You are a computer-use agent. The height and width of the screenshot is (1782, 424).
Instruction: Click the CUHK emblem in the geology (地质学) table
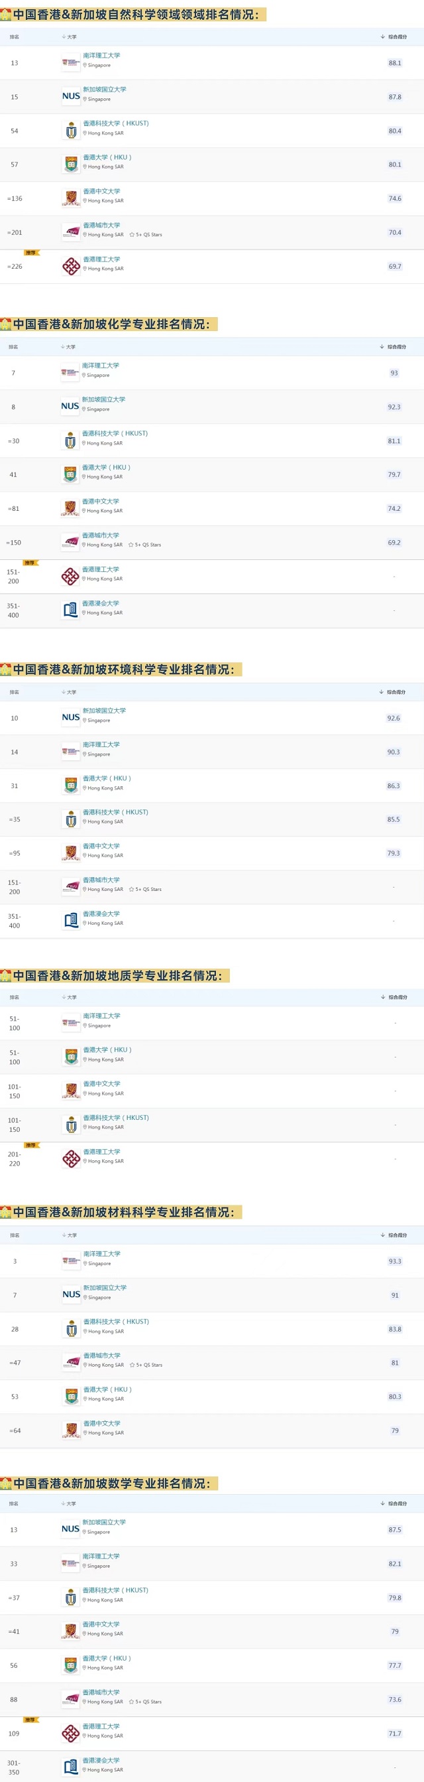point(70,1091)
